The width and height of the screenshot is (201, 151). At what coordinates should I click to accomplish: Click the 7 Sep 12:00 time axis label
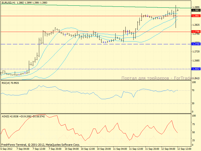tap(39, 149)
